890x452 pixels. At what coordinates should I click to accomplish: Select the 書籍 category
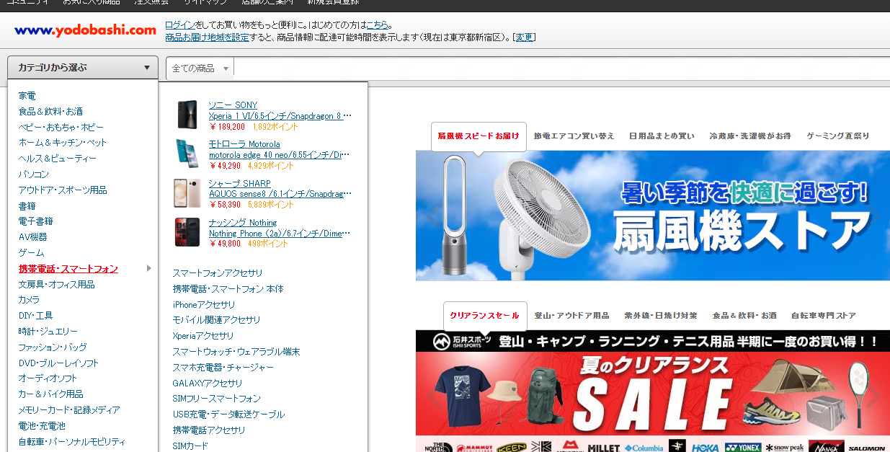tap(27, 206)
